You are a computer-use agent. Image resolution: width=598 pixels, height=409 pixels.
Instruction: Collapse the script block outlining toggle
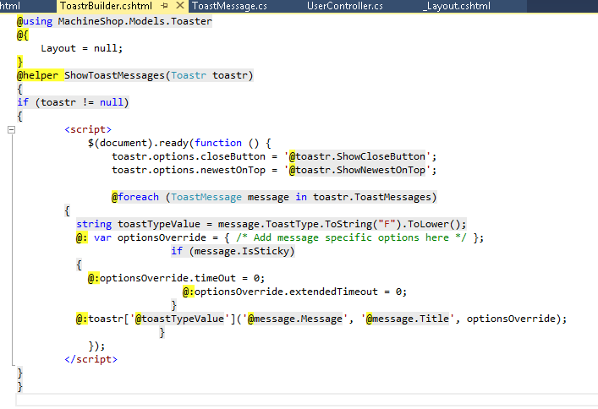pyautogui.click(x=12, y=129)
